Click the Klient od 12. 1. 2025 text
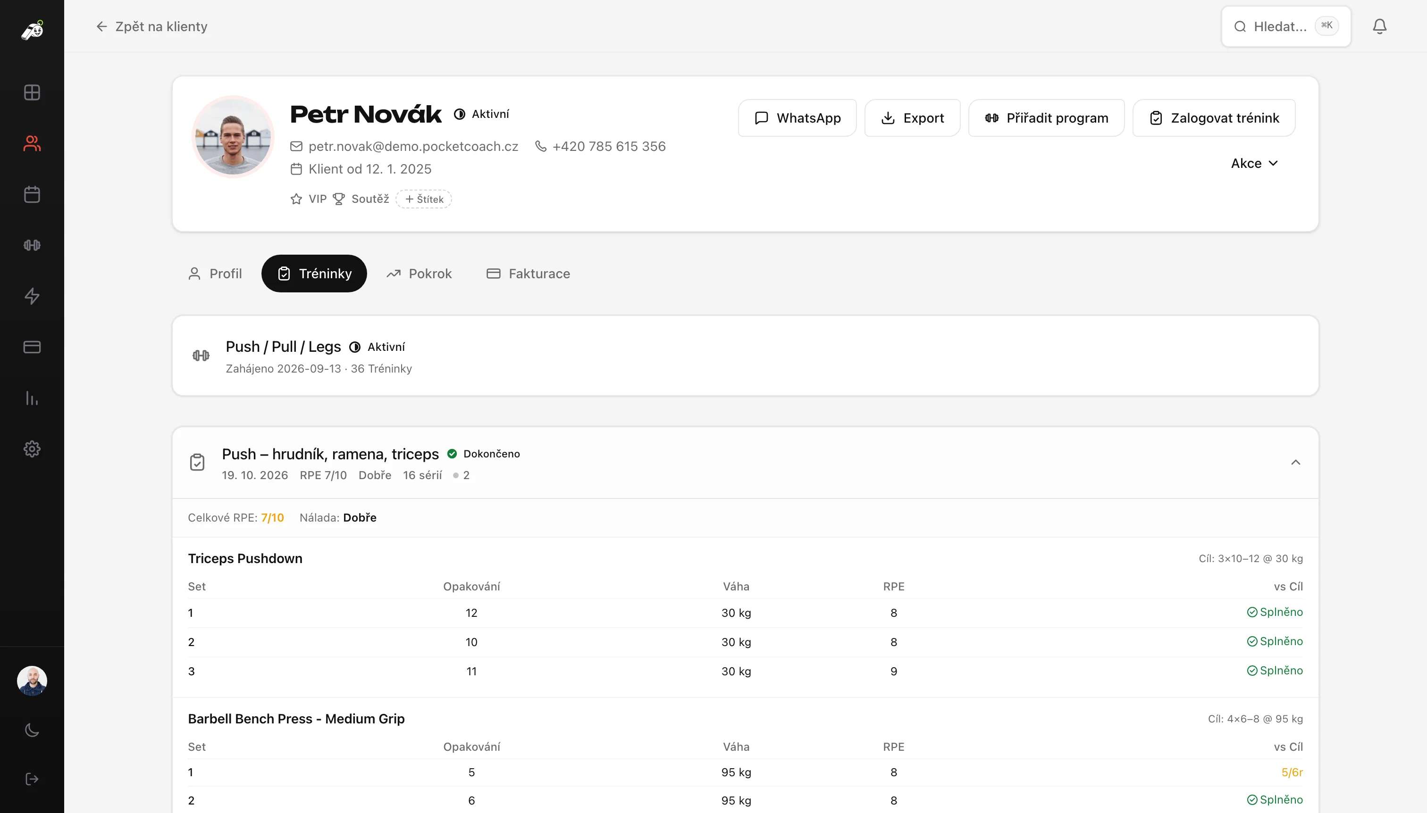 click(370, 169)
